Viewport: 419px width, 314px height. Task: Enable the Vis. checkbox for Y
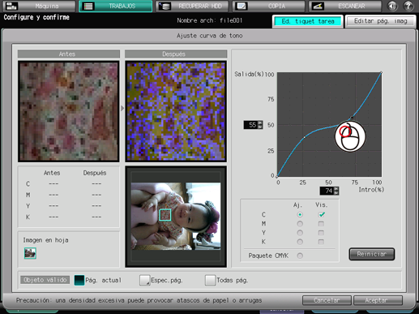click(321, 233)
